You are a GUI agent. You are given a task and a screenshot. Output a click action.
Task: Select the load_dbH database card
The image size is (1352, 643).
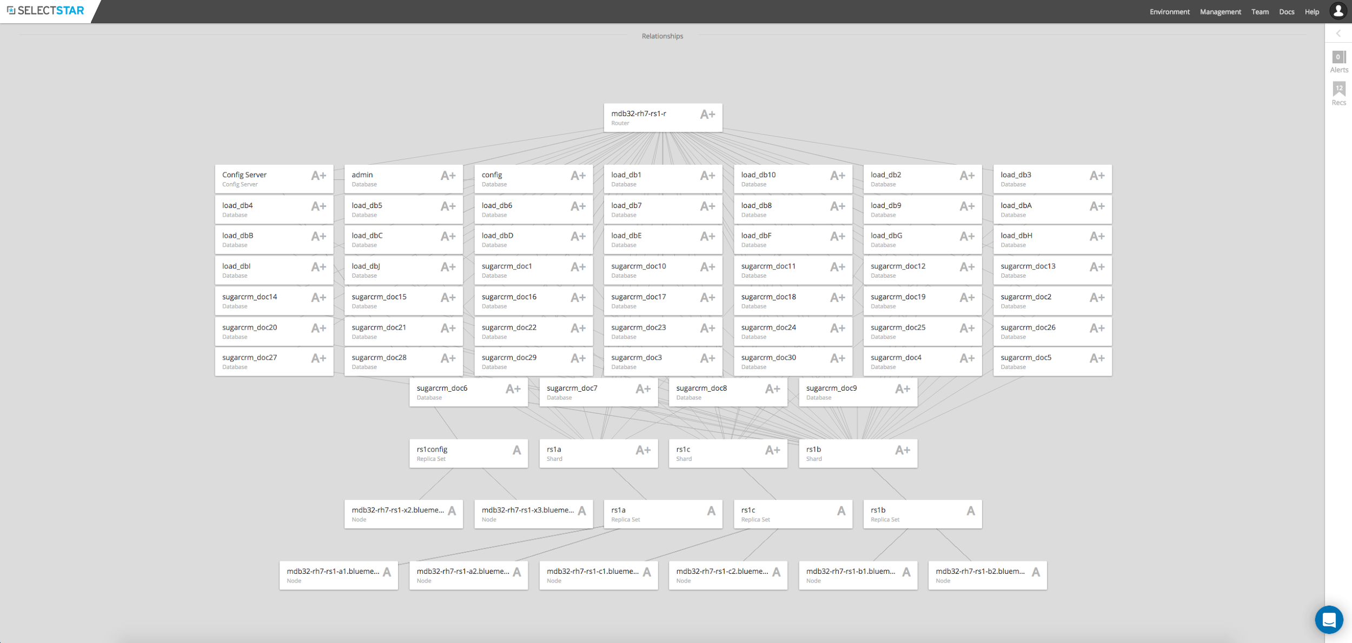pyautogui.click(x=1044, y=240)
